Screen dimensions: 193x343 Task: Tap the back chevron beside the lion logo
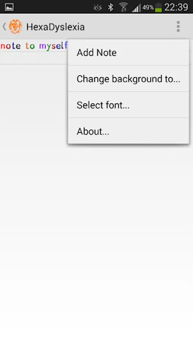4,27
